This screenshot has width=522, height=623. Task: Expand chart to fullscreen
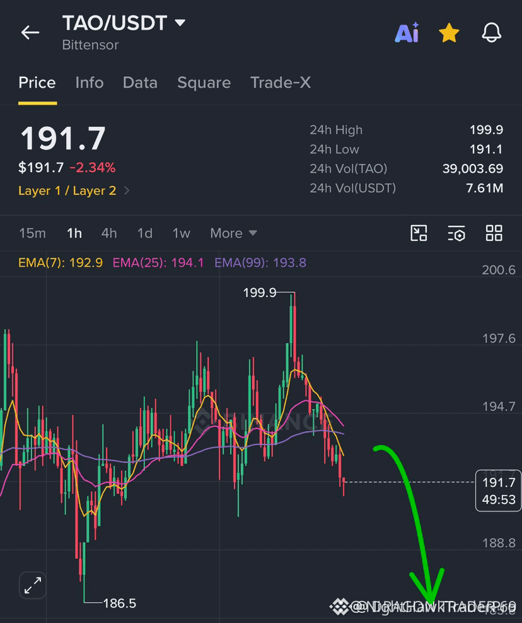point(33,585)
